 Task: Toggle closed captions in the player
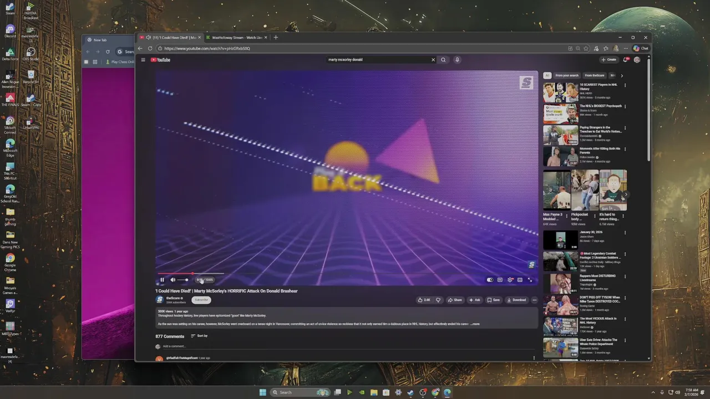click(500, 280)
